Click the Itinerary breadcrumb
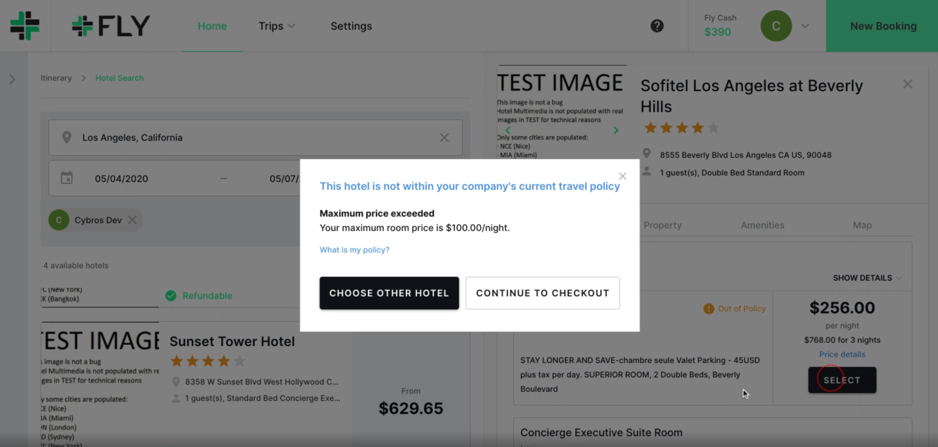This screenshot has height=447, width=938. click(56, 78)
